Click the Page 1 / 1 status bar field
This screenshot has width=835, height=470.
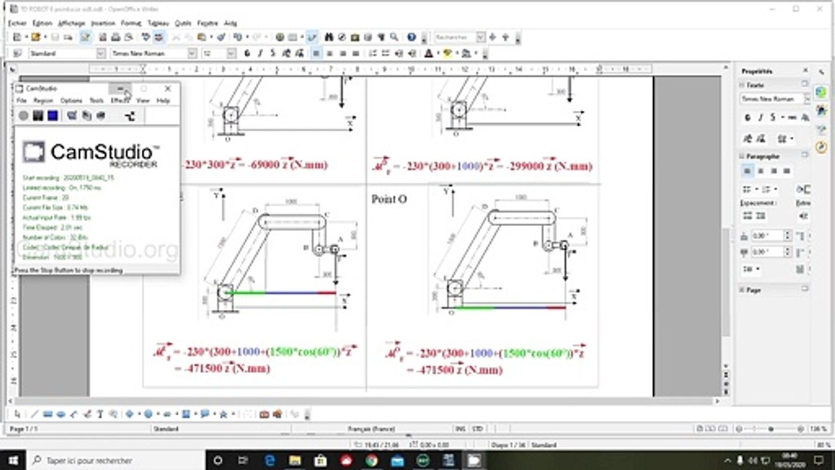coord(24,429)
